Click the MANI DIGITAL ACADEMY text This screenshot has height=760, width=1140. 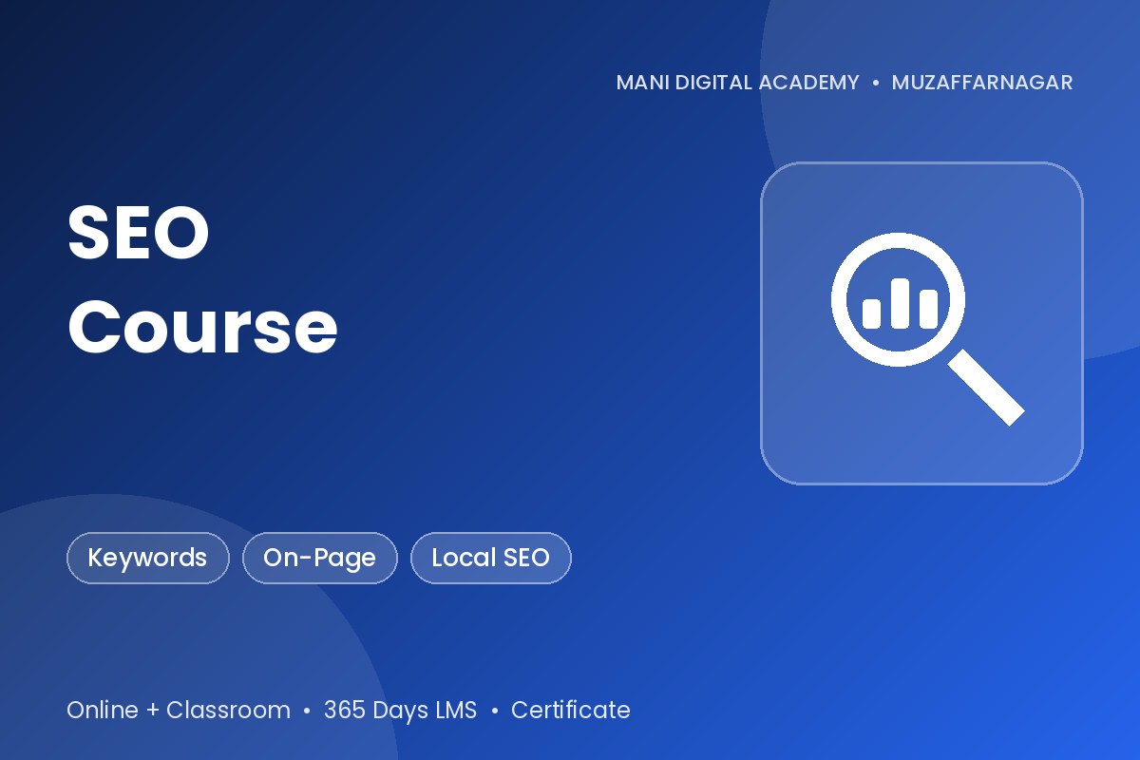pos(737,83)
